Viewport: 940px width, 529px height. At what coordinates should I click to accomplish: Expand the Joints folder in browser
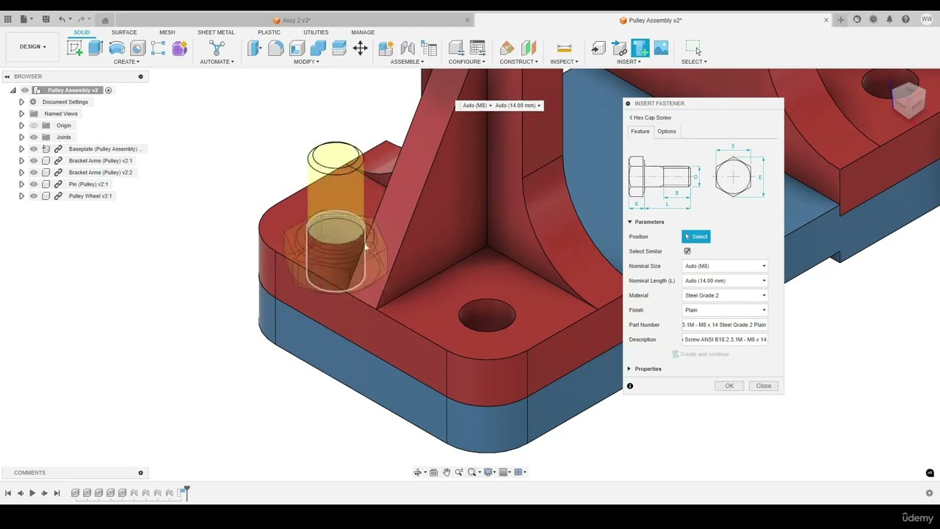pyautogui.click(x=21, y=137)
